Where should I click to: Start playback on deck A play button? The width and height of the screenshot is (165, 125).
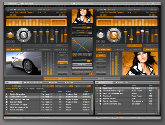(24, 35)
